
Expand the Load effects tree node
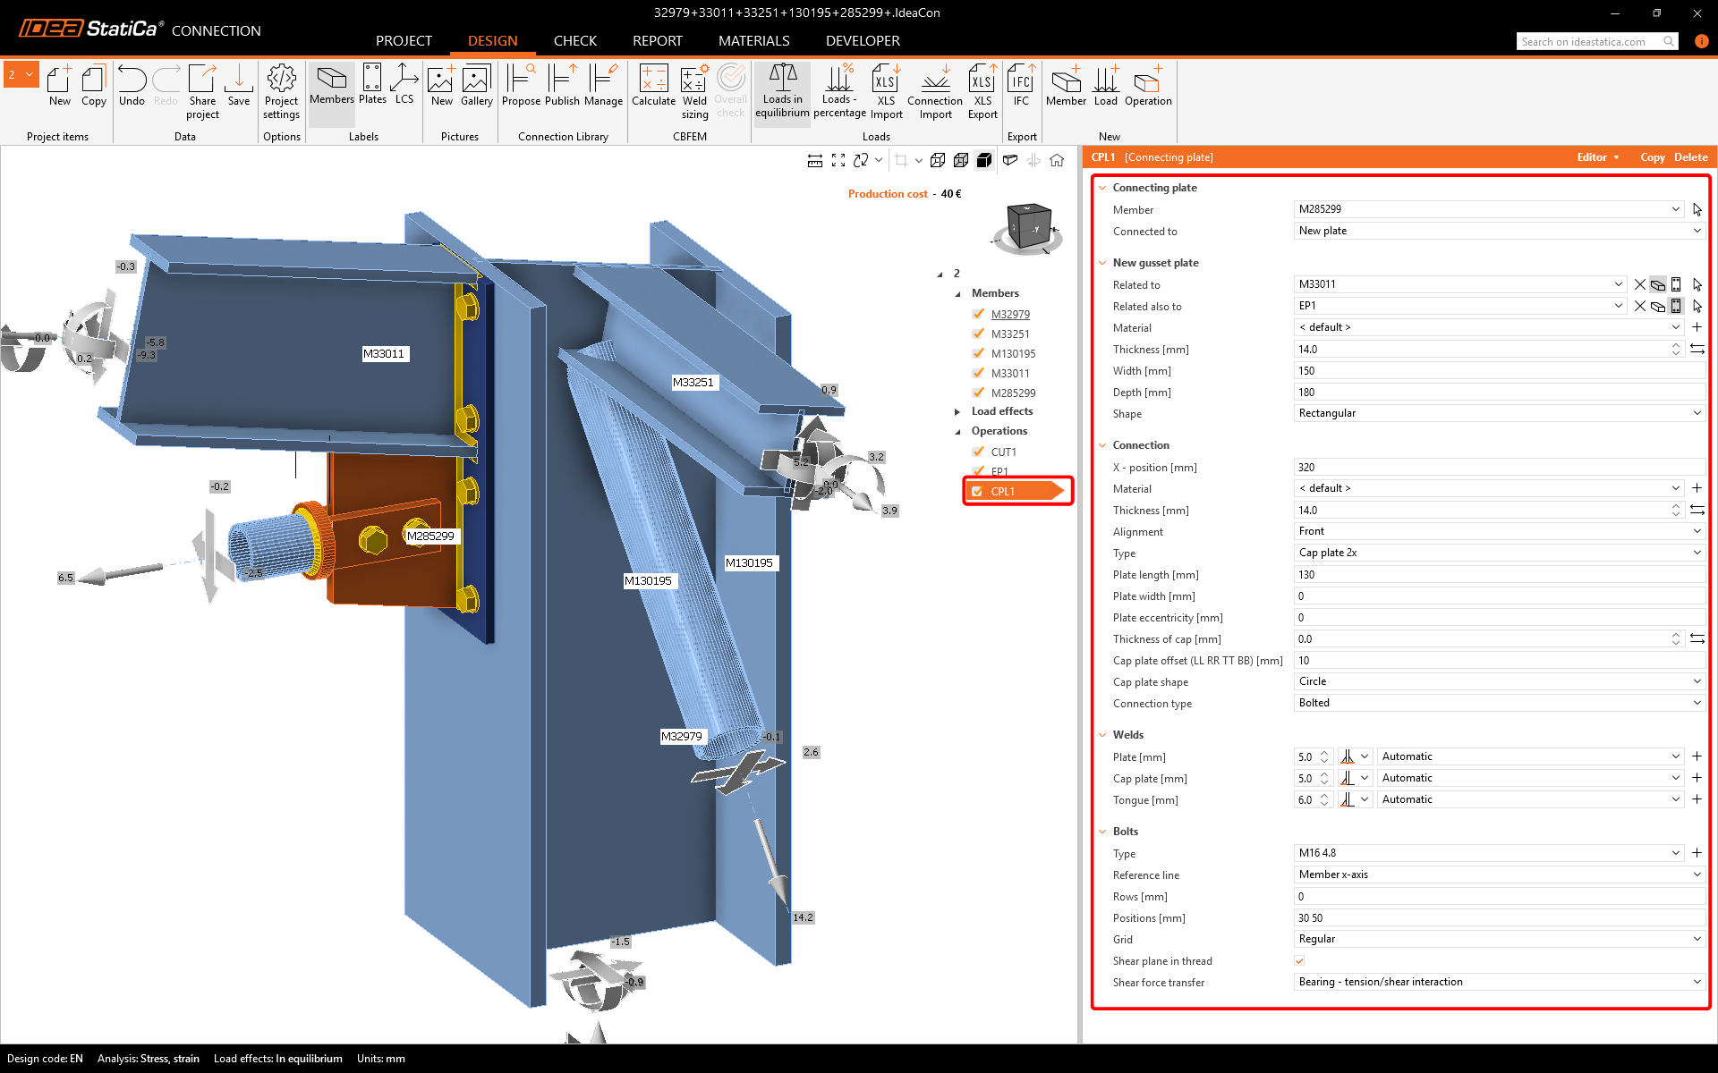click(957, 411)
